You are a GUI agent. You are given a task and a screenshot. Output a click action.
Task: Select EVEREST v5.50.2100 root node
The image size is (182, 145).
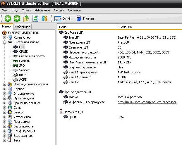[x=23, y=33]
